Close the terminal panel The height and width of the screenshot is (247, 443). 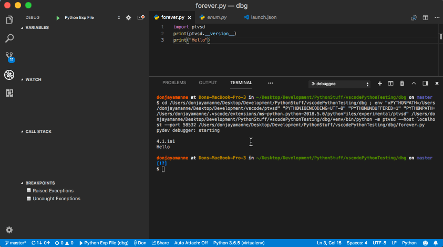point(437,84)
